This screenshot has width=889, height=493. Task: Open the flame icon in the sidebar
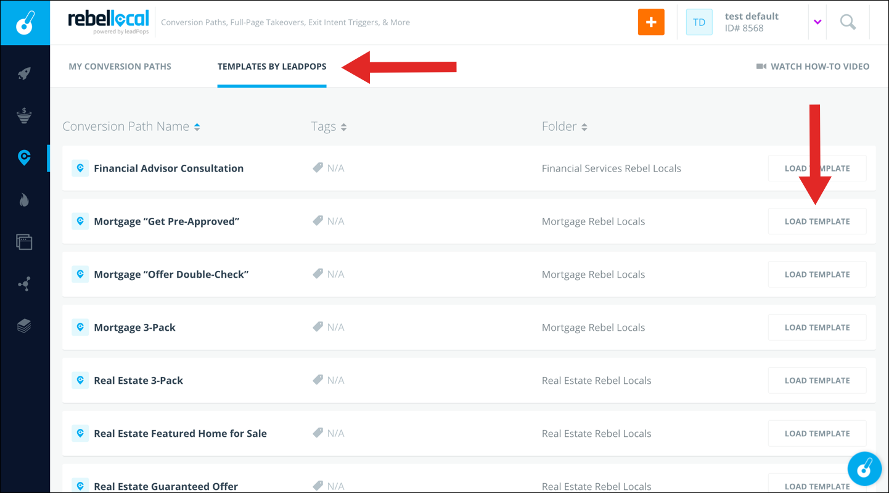[x=24, y=200]
